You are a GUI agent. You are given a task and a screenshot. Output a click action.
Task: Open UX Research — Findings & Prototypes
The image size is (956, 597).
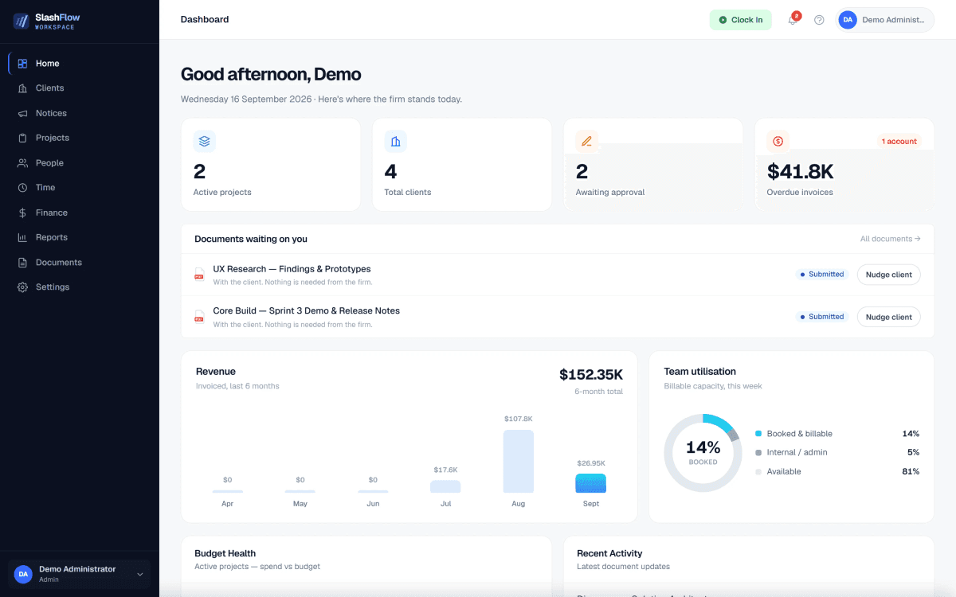pos(292,269)
